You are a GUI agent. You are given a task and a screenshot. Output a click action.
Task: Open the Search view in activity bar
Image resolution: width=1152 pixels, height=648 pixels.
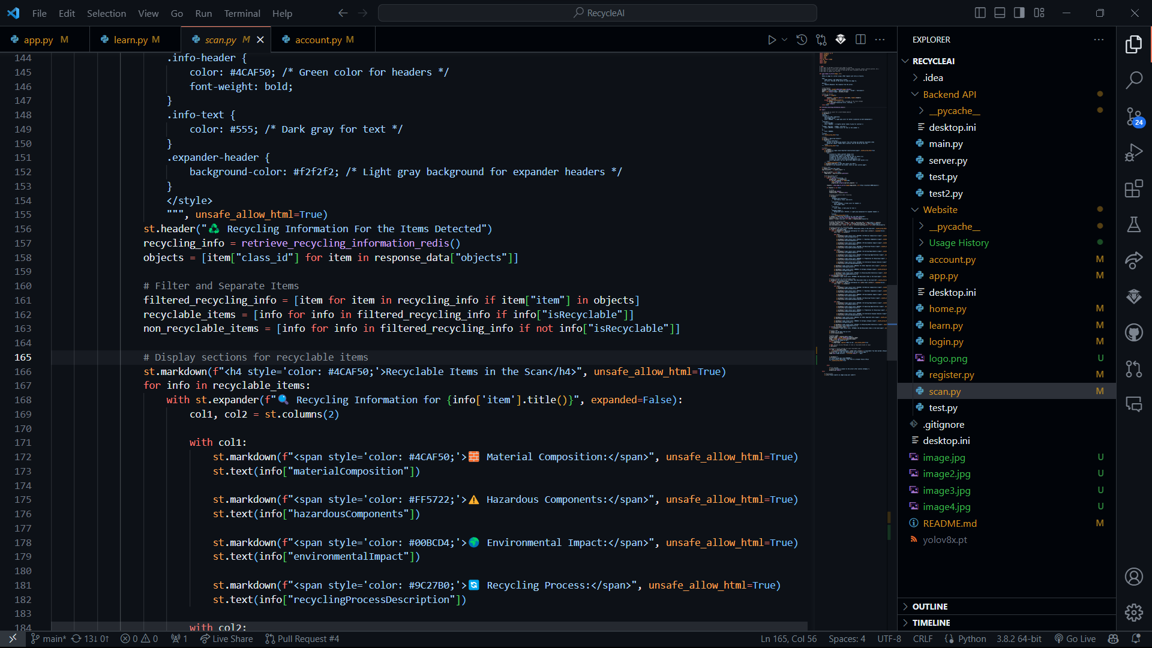pos(1133,80)
